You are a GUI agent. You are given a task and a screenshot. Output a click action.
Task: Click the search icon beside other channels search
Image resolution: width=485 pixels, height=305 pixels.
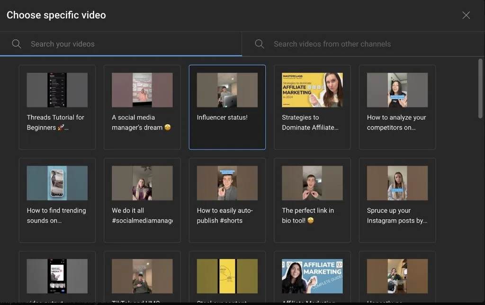[260, 44]
